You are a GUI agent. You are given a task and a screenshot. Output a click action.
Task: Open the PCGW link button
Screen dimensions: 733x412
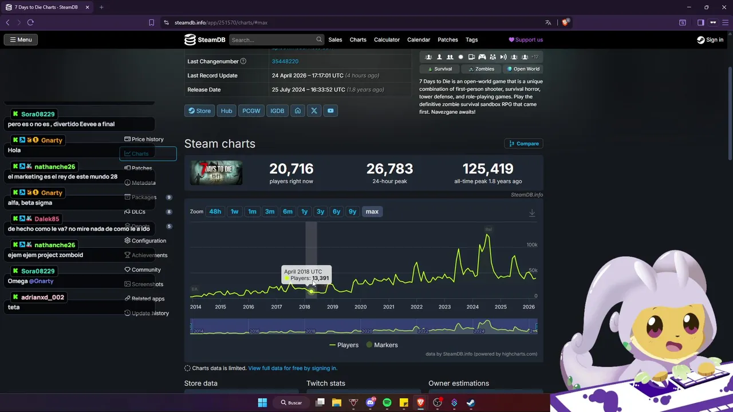click(x=251, y=111)
